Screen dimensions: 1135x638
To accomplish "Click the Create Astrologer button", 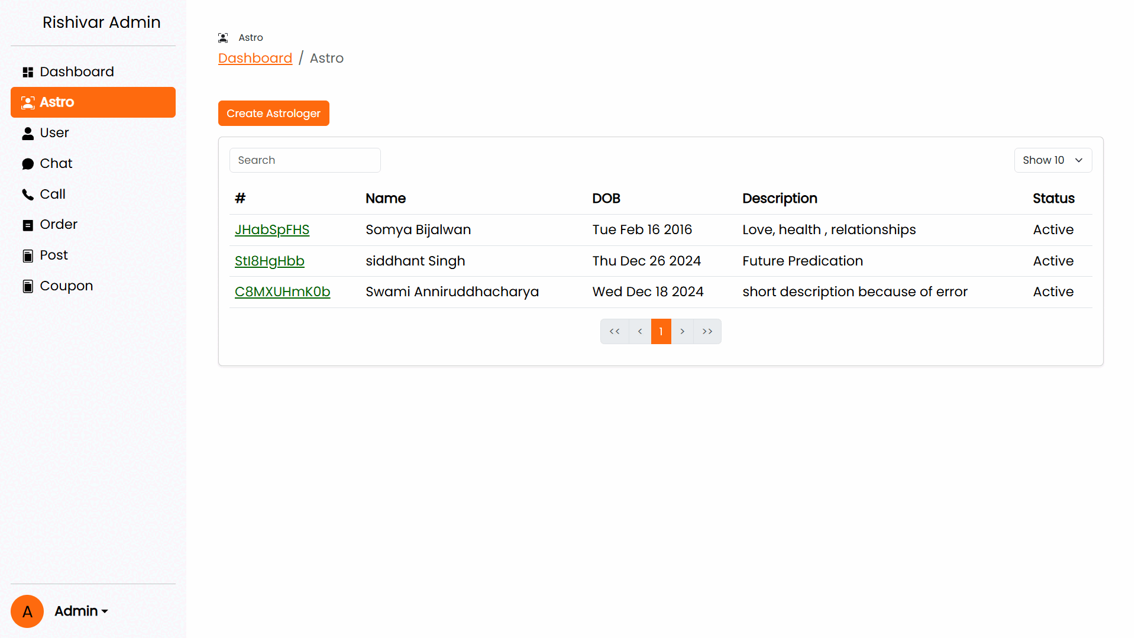I will (x=273, y=113).
